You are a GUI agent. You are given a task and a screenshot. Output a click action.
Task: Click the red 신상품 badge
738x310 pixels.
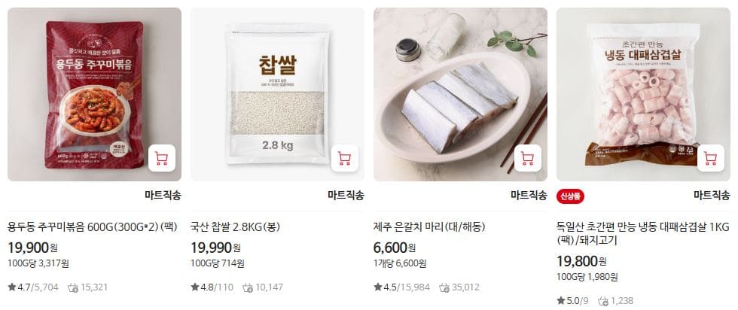pos(571,196)
